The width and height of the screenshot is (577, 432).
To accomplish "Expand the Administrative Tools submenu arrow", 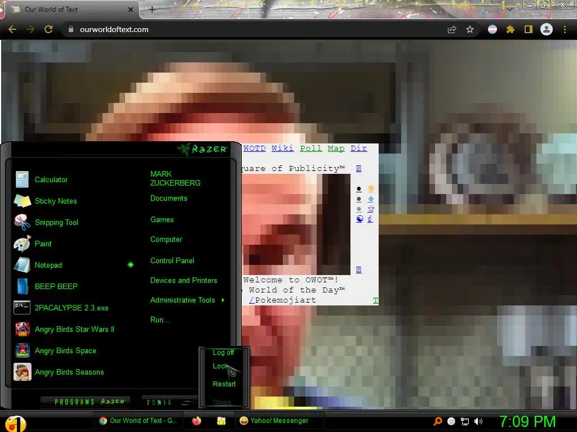I will (x=223, y=300).
